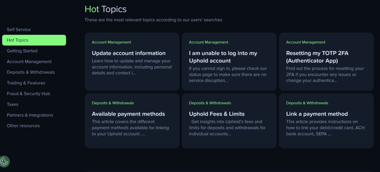Screen dimensions: 380x172
Task: Click the Hot Topics page heading
Action: tap(105, 9)
